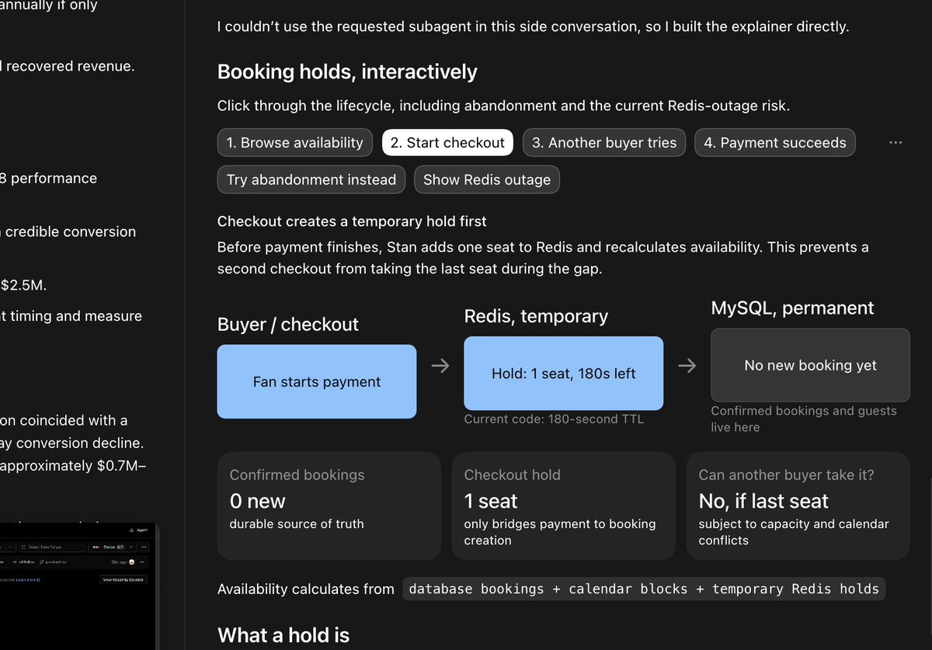
Task: Click the Hold: 1 seat, 180s left box
Action: point(564,374)
